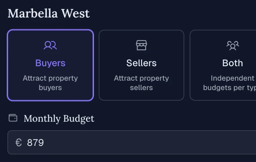Click the three-person group icon on Both
This screenshot has height=162, width=256.
[232, 45]
